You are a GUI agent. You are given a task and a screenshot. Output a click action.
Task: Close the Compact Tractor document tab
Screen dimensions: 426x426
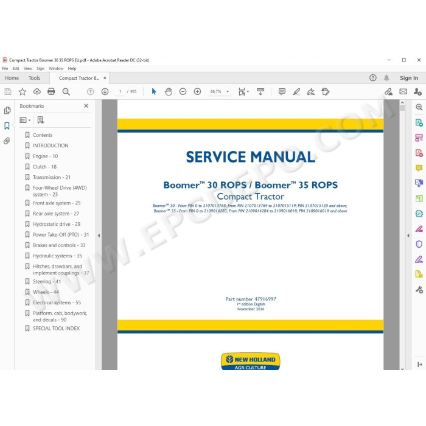pos(105,78)
